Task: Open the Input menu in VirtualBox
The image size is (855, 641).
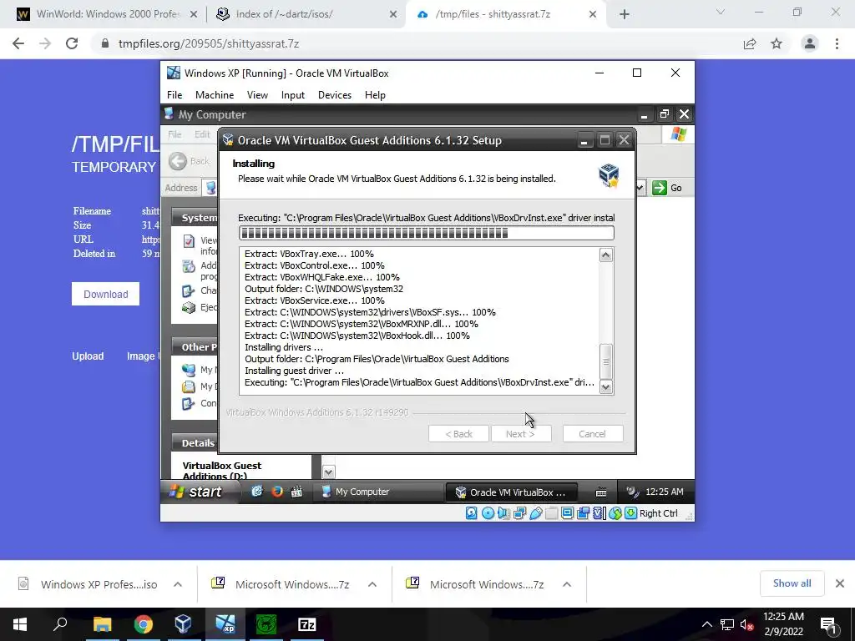Action: (x=293, y=95)
